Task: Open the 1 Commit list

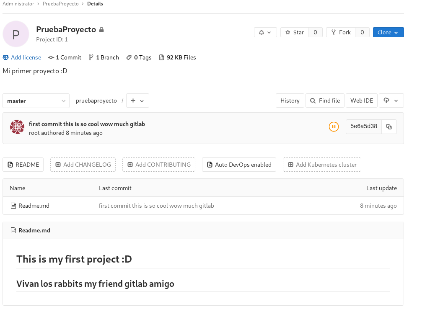Action: [x=65, y=57]
